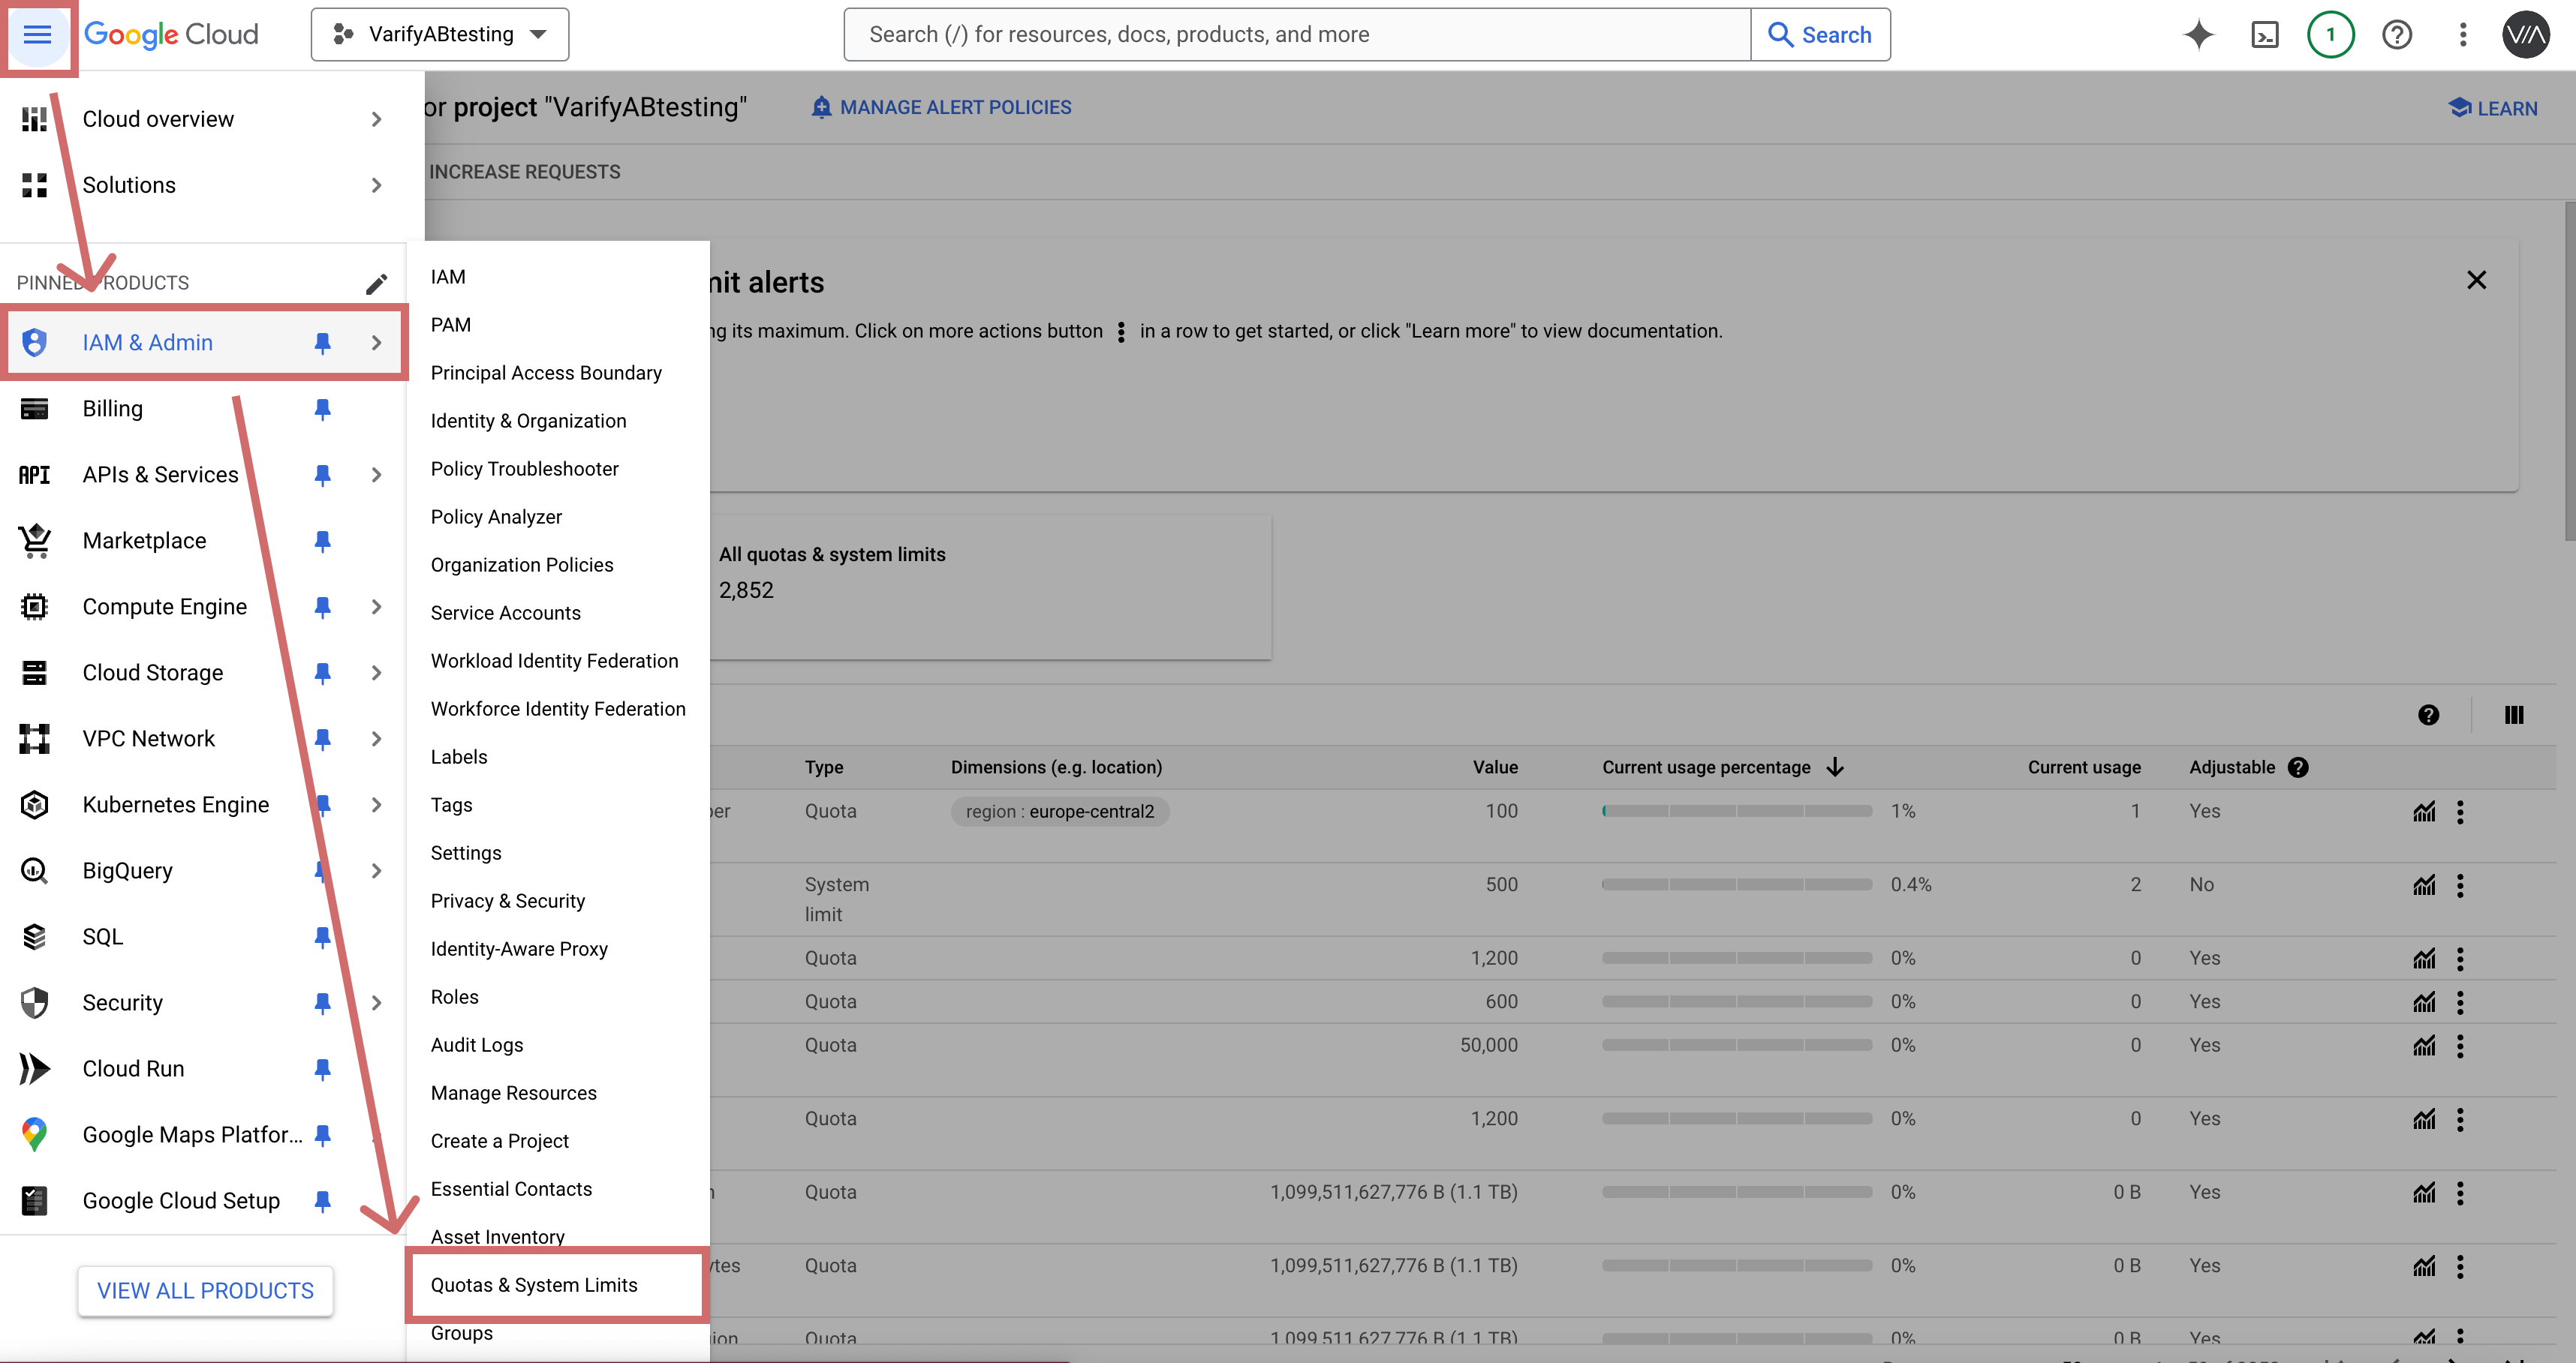Click usage progress bar showing 1%

1737,812
